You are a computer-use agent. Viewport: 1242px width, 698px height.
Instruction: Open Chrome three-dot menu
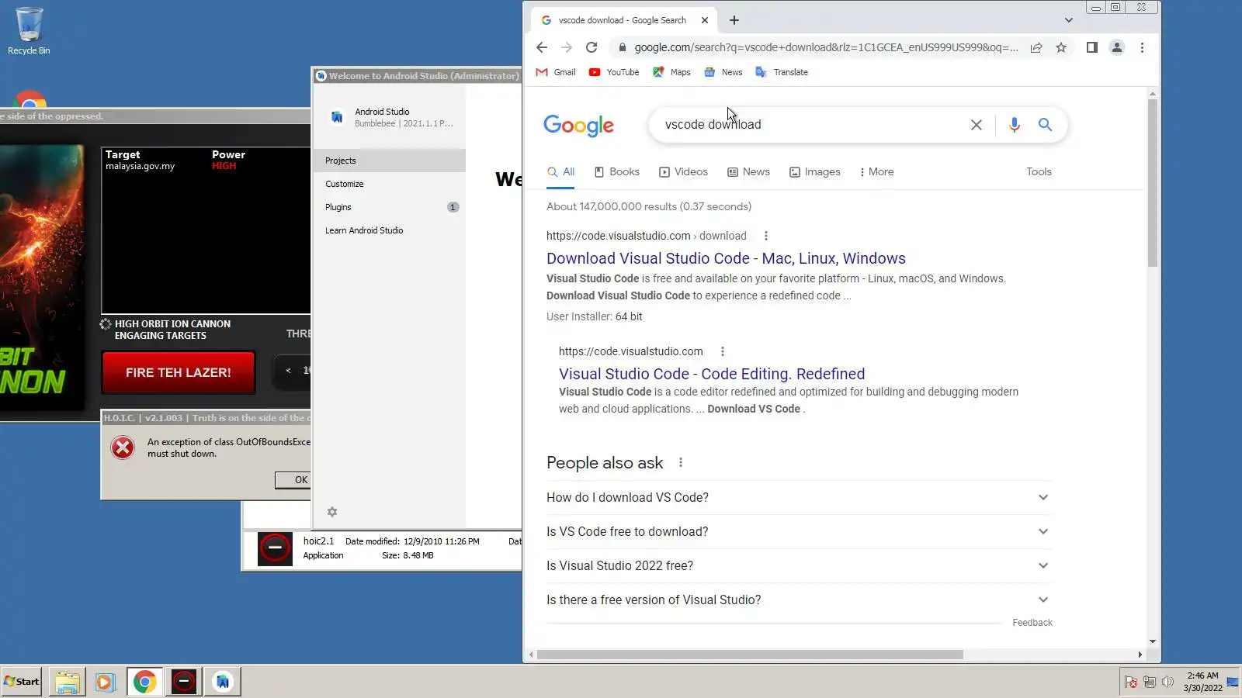1142,47
